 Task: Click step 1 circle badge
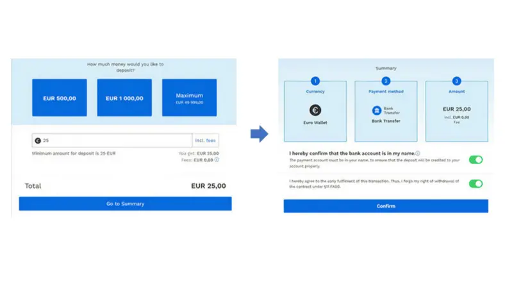(315, 81)
